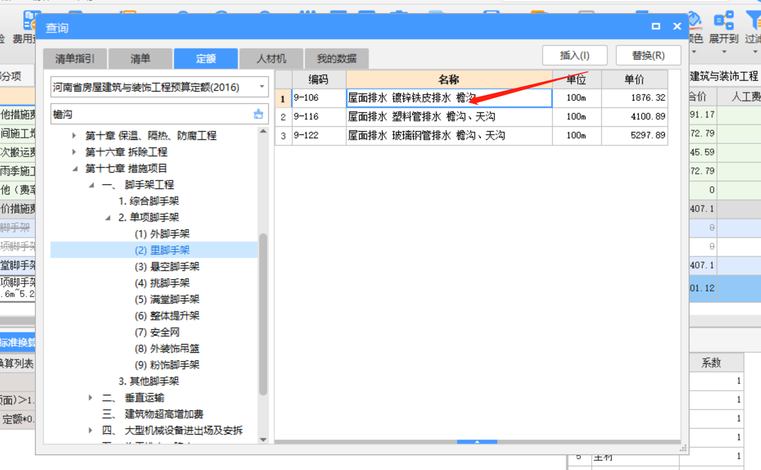Click the 标准换算 tab in background window
The image size is (761, 470).
[x=17, y=343]
